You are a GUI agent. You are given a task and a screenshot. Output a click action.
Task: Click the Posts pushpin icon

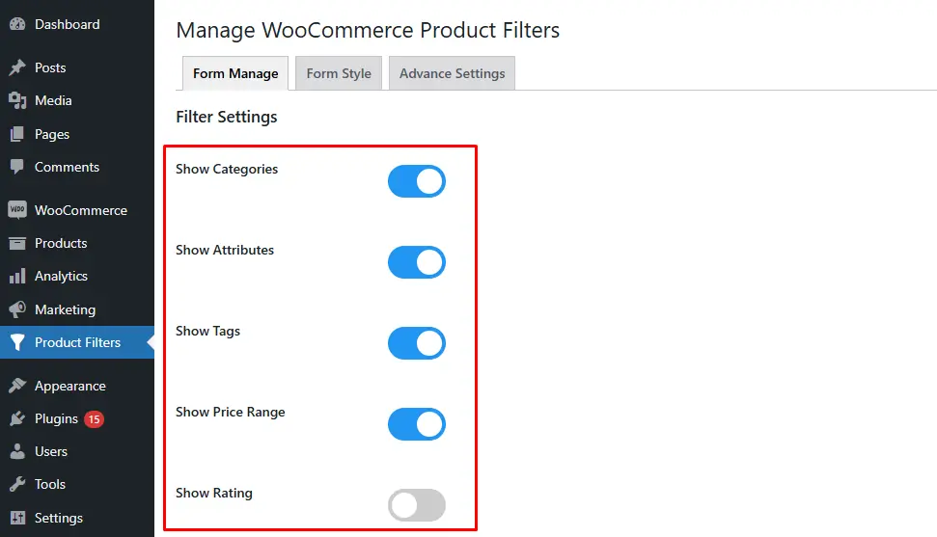tap(17, 67)
